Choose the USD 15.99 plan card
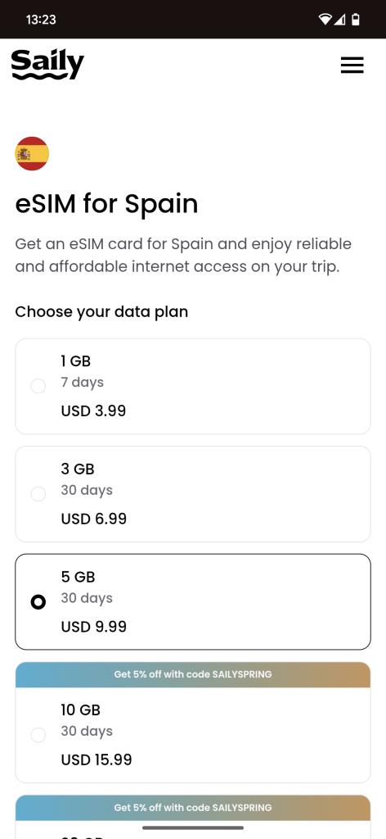 (193, 735)
